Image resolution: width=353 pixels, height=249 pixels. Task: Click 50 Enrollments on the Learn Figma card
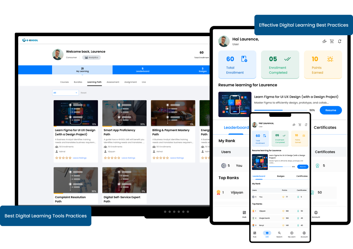point(66,147)
